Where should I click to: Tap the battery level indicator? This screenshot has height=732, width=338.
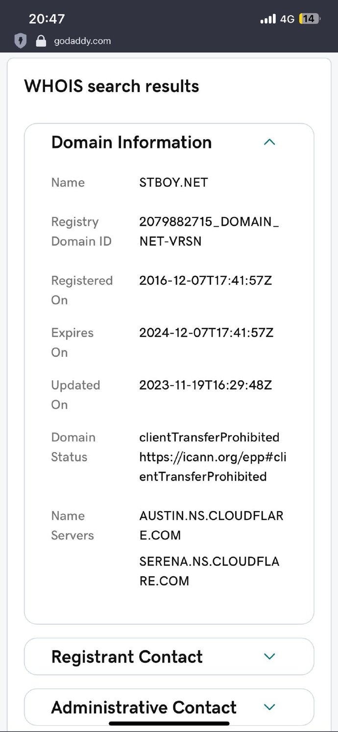(x=309, y=19)
